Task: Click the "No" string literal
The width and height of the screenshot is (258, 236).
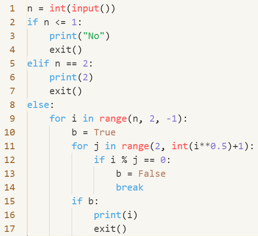Action: (94, 36)
